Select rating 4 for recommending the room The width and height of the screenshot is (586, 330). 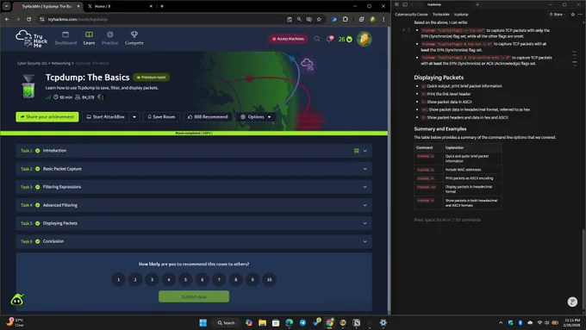tap(169, 279)
